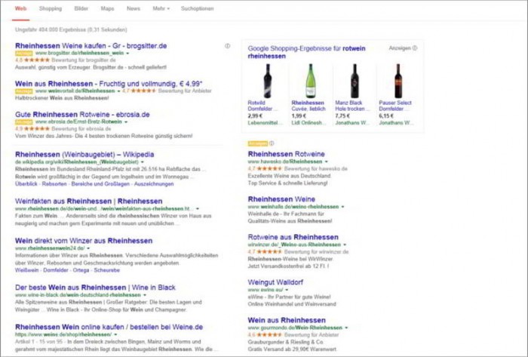Viewport: 528px width, 357px height.
Task: Open 'Rotwild Dornfelder' product link
Action: [262, 106]
